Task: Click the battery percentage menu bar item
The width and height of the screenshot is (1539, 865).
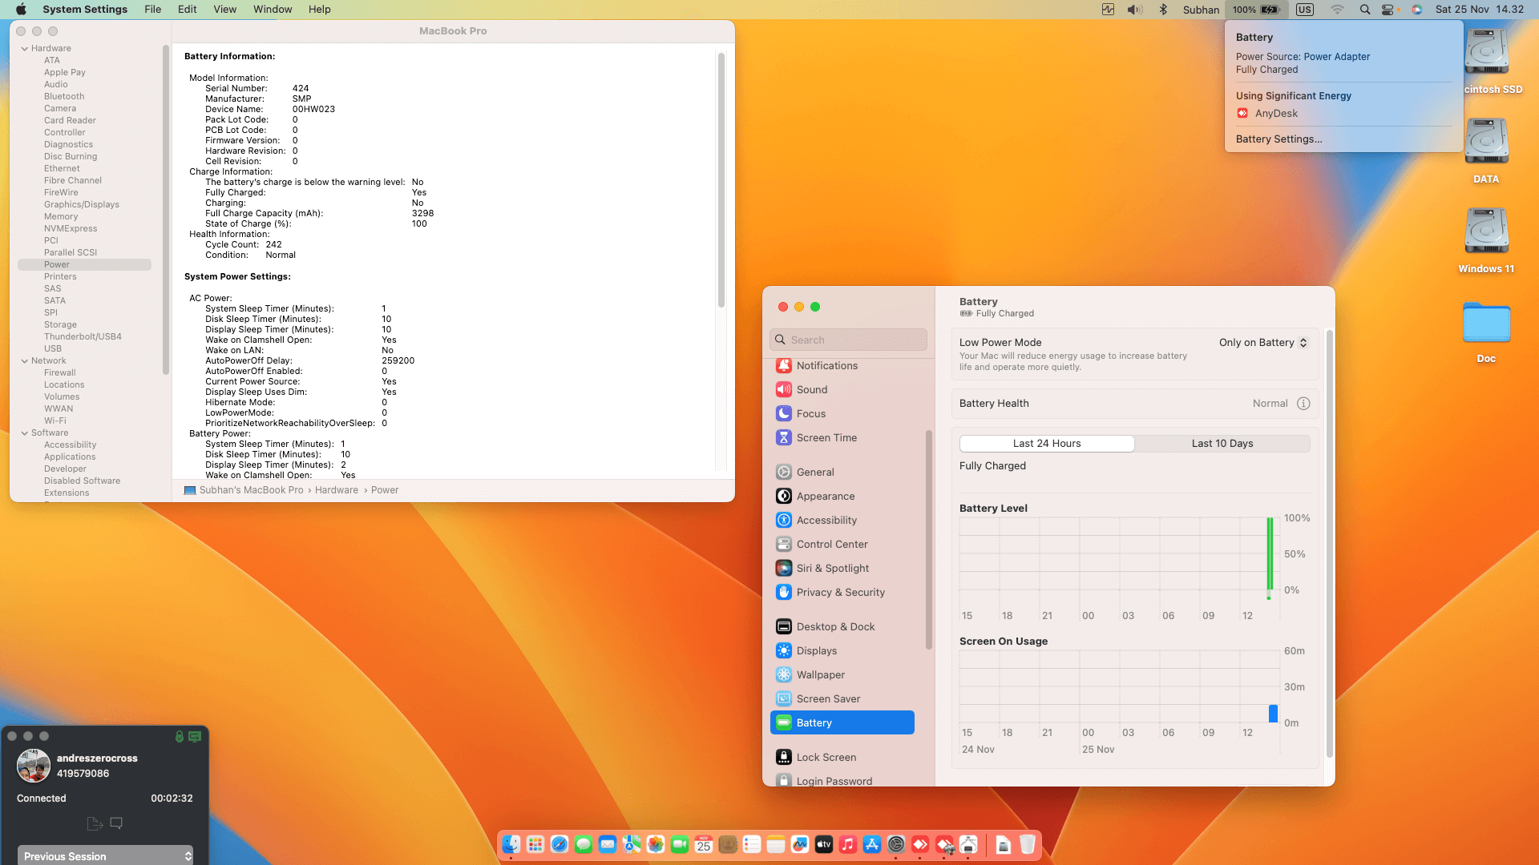Action: [1256, 10]
